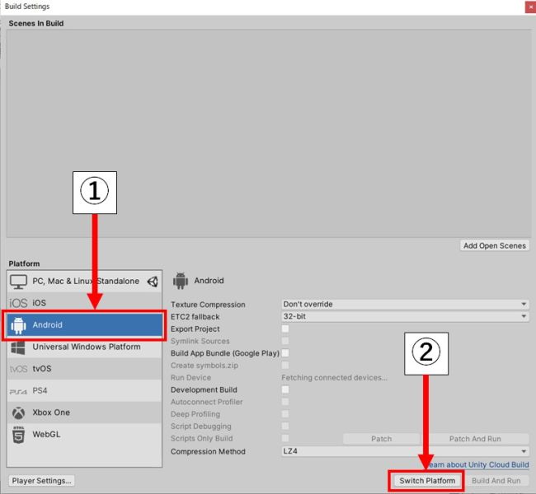The width and height of the screenshot is (536, 494).
Task: Click the Texture Compression label
Action: pyautogui.click(x=208, y=305)
